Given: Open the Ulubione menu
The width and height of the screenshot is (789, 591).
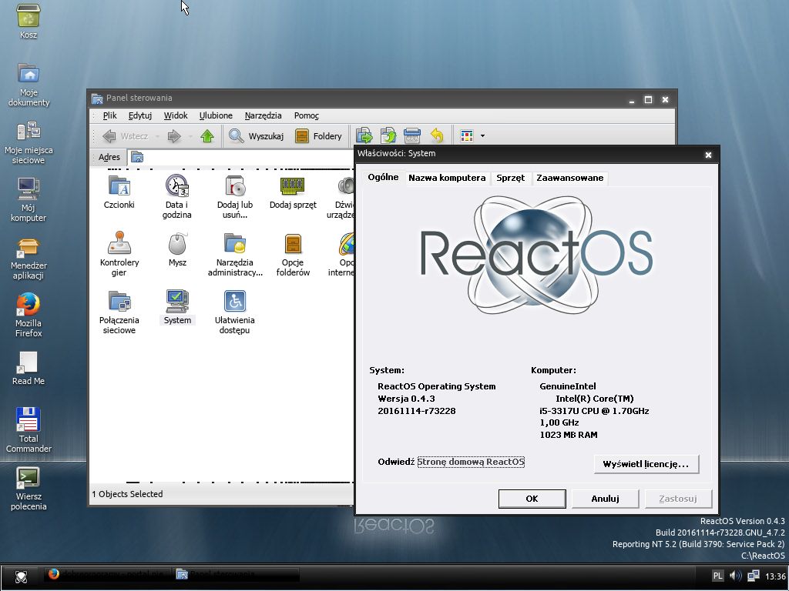Looking at the screenshot, I should point(216,115).
